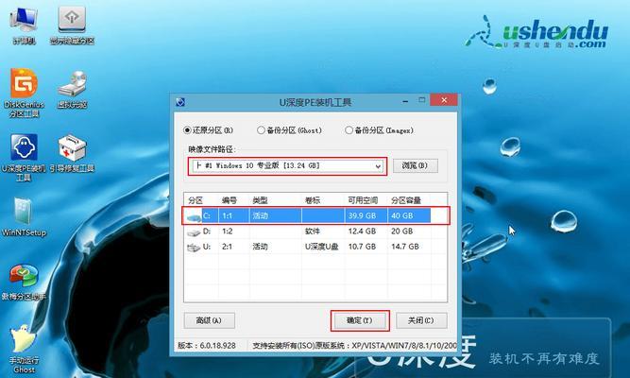
Task: Open the 虚拟光驱 desktop icon
Action: point(72,89)
